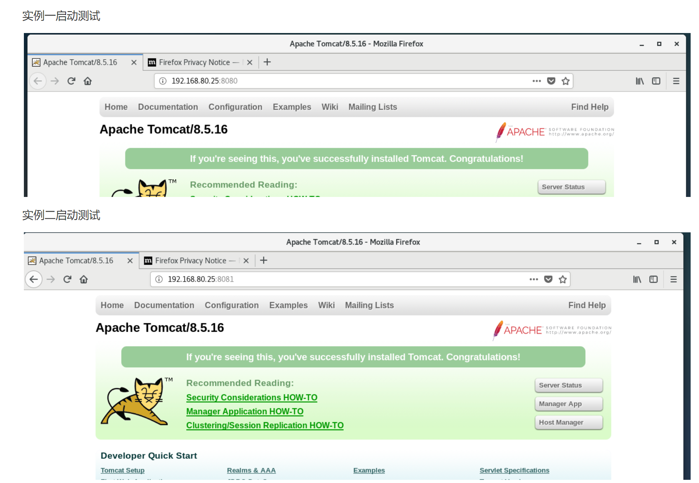Image resolution: width=699 pixels, height=483 pixels.
Task: Open a new tab in port 8080 window
Action: [x=267, y=62]
